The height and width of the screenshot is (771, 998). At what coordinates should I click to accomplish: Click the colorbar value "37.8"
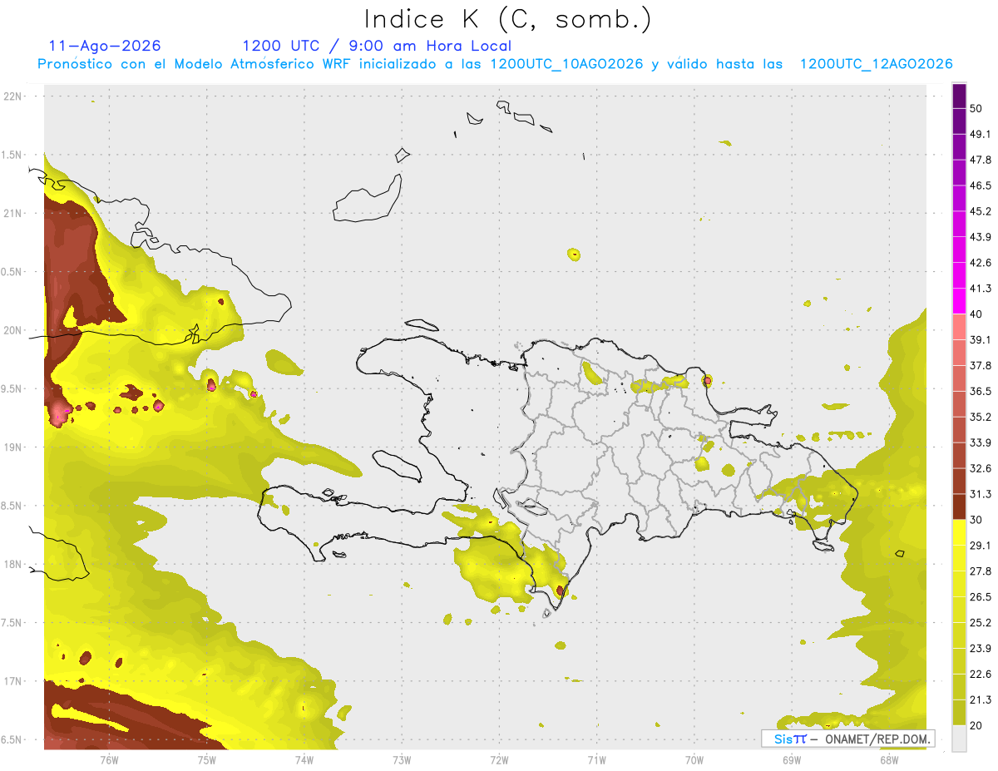point(981,366)
